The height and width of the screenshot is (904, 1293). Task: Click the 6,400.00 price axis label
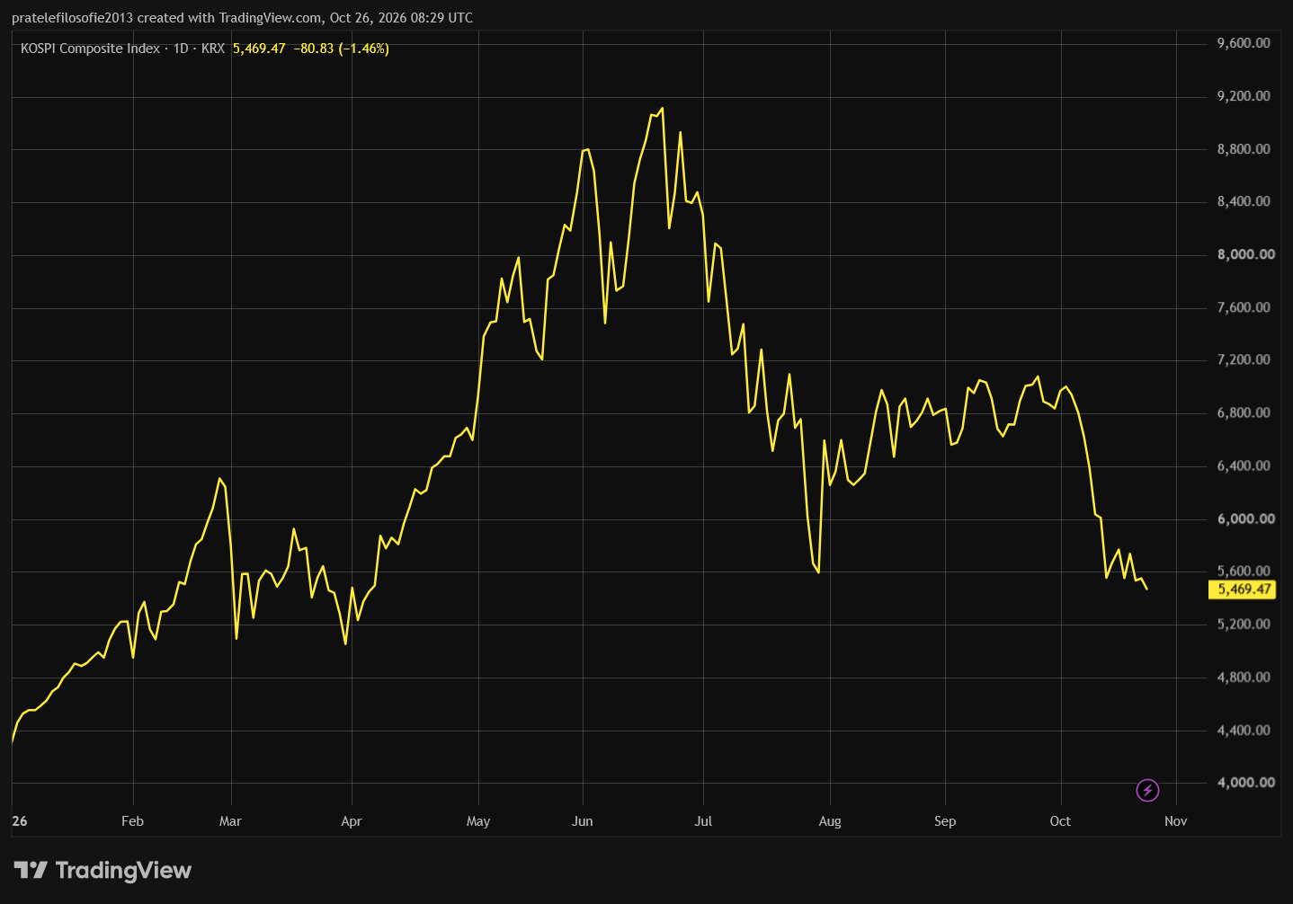tap(1244, 465)
